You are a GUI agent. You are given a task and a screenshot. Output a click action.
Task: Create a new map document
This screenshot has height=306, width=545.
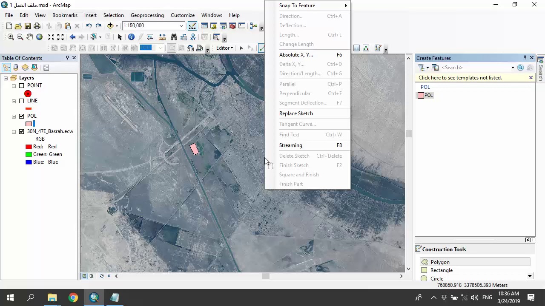(9, 25)
